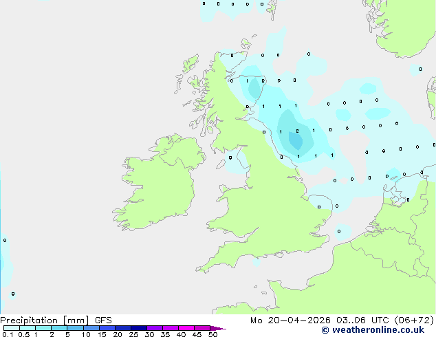
Task: Click the Precipitation [mm] title text
Action: tap(45, 320)
